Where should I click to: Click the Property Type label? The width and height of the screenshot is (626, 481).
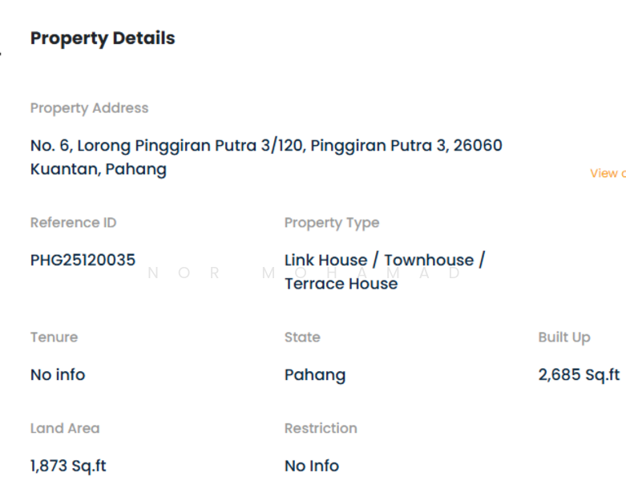pos(332,223)
